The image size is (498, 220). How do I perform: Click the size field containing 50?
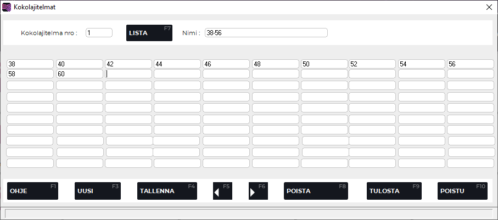(x=324, y=64)
